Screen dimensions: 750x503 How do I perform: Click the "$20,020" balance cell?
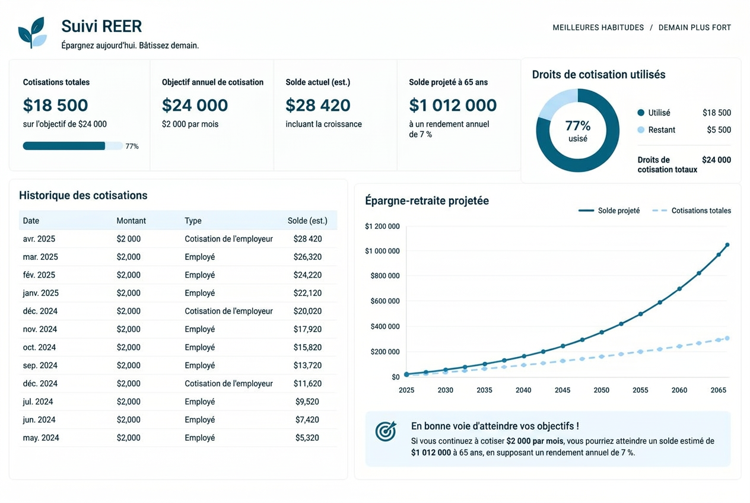pyautogui.click(x=307, y=311)
